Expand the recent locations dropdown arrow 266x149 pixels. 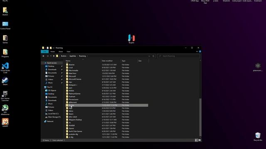point(51,56)
